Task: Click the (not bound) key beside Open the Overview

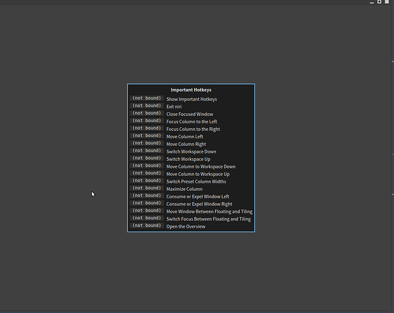Action: (147, 225)
